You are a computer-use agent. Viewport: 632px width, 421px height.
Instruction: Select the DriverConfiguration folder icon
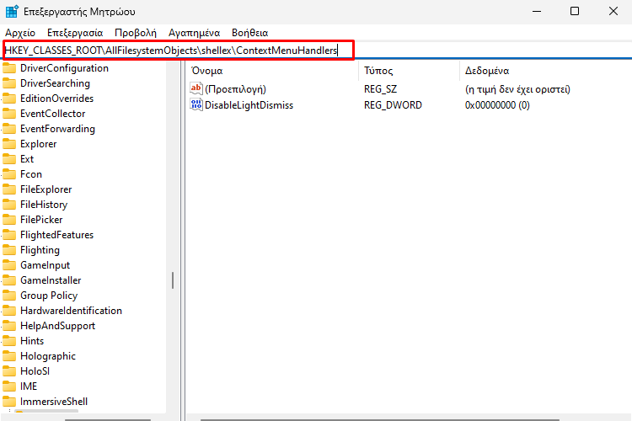point(9,68)
